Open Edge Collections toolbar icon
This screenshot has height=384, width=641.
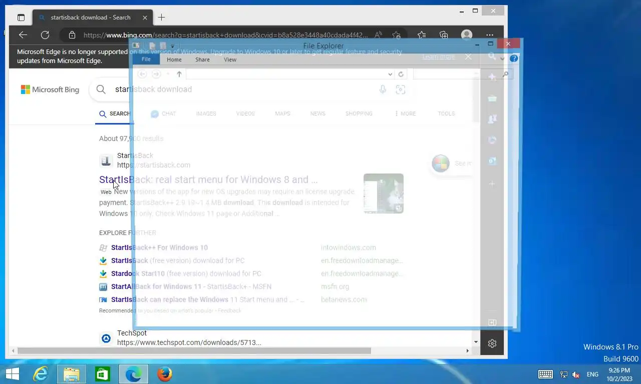click(444, 35)
